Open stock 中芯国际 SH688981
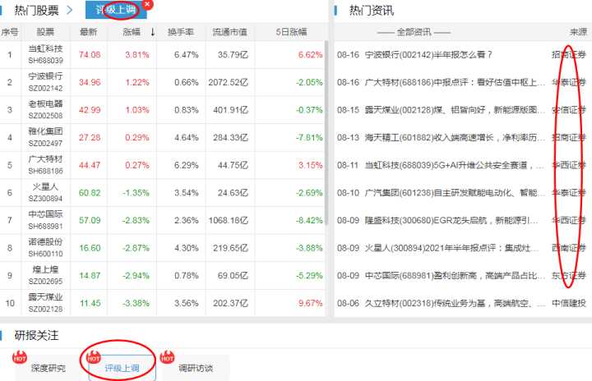 tap(45, 220)
